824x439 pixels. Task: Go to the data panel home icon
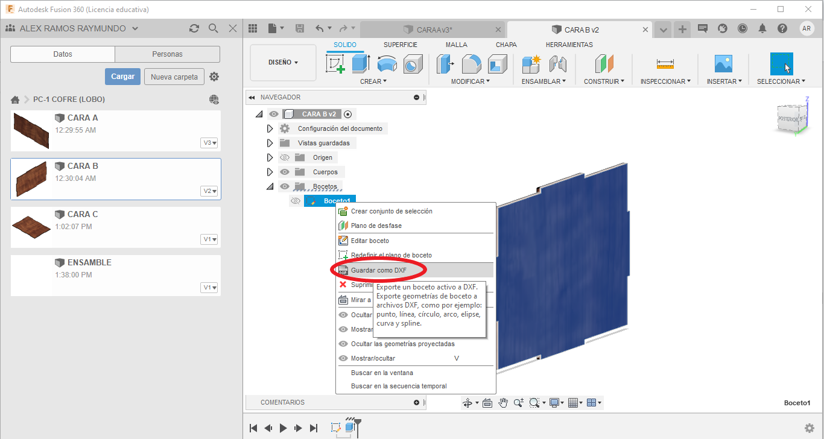16,99
